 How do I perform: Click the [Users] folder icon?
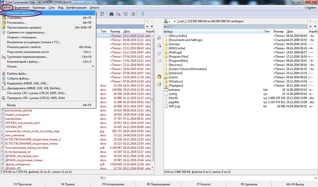166,77
